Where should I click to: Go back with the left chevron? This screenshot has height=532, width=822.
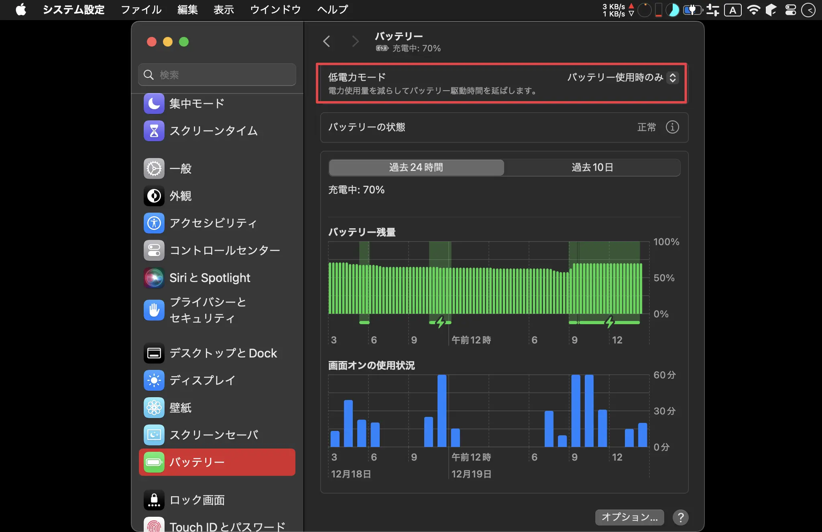pyautogui.click(x=327, y=41)
